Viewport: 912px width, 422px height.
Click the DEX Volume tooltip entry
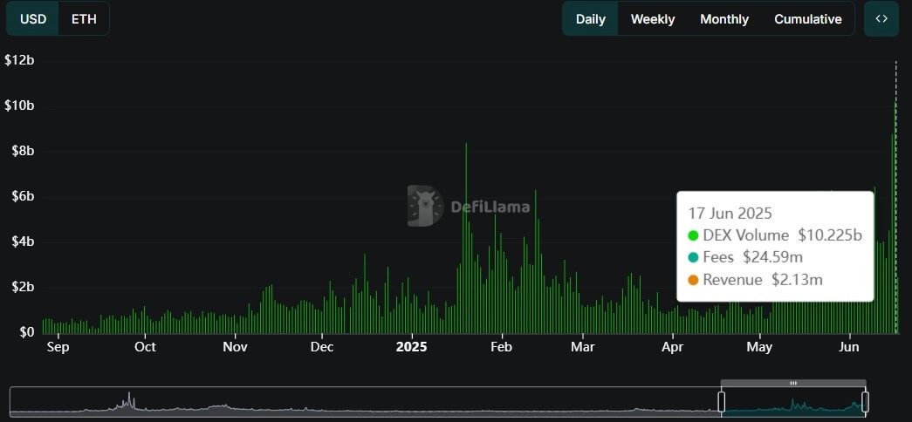click(x=774, y=235)
